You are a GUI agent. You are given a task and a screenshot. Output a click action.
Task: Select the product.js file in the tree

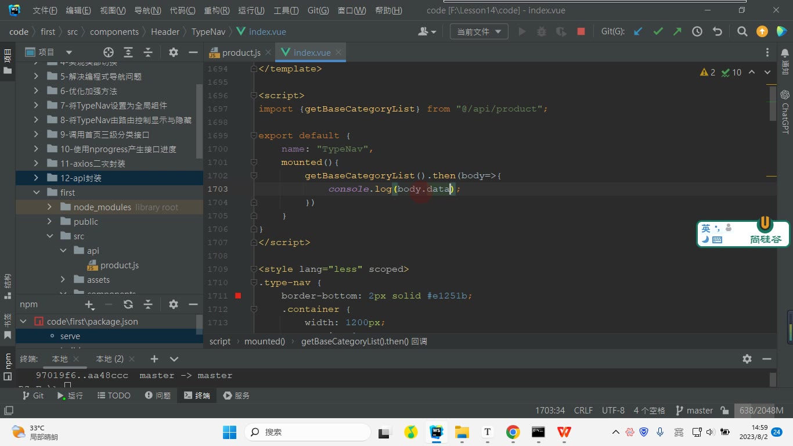click(x=119, y=265)
